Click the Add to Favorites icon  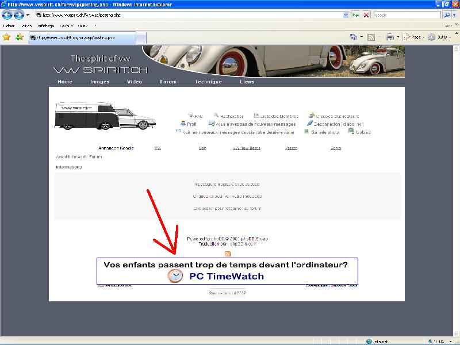click(20, 37)
